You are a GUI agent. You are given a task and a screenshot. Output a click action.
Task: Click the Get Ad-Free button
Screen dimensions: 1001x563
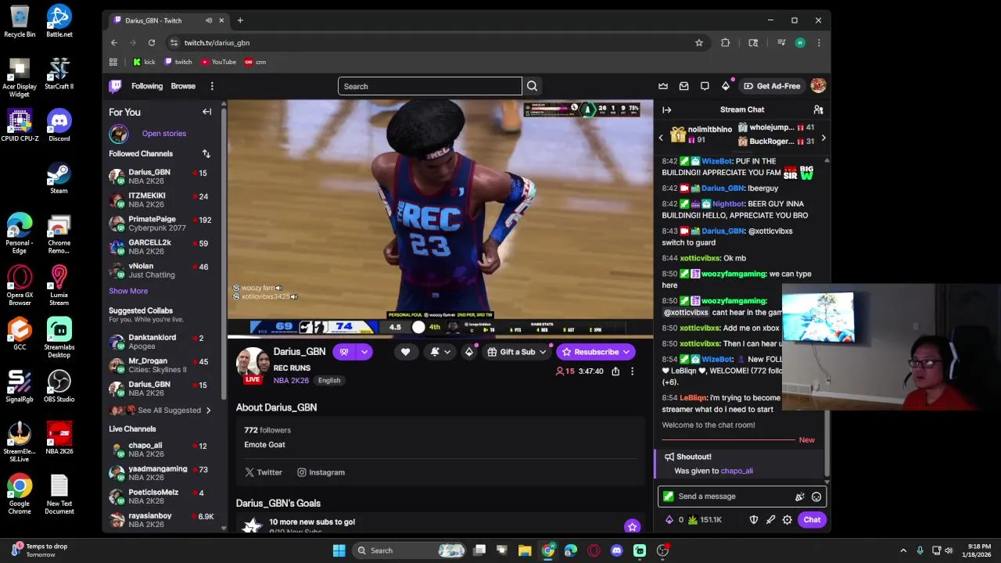tap(772, 86)
